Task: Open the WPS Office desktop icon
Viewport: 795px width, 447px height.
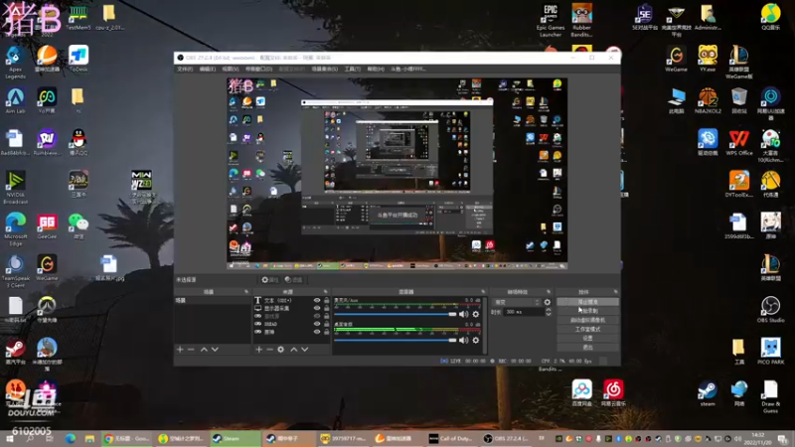Action: [x=738, y=142]
